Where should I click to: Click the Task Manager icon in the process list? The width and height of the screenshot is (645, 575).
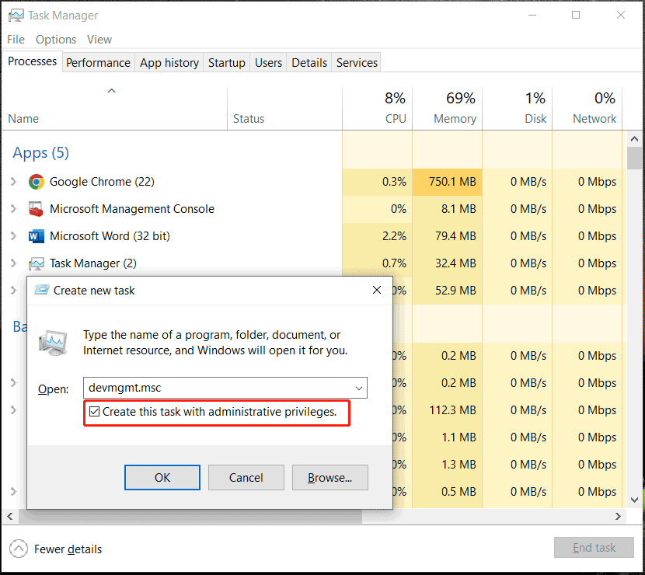click(x=36, y=263)
